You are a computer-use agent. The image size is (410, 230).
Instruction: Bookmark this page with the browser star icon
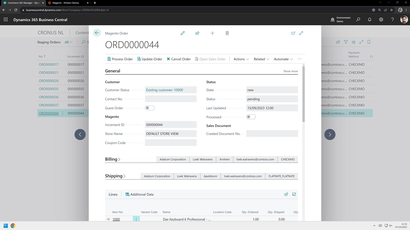(x=391, y=10)
